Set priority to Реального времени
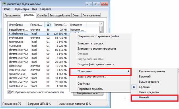 [x=152, y=71]
